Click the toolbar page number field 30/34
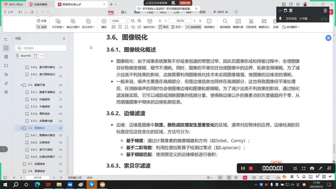336x189 pixels. 180,21
